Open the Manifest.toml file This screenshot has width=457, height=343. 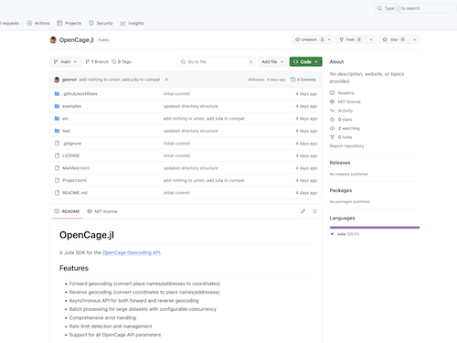tap(76, 168)
